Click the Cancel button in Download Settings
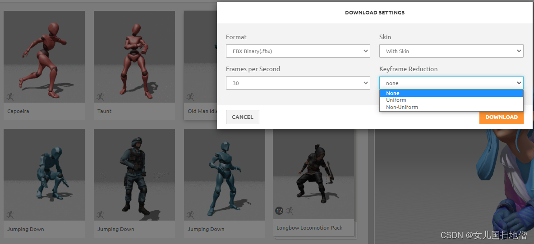This screenshot has width=534, height=244. point(243,117)
